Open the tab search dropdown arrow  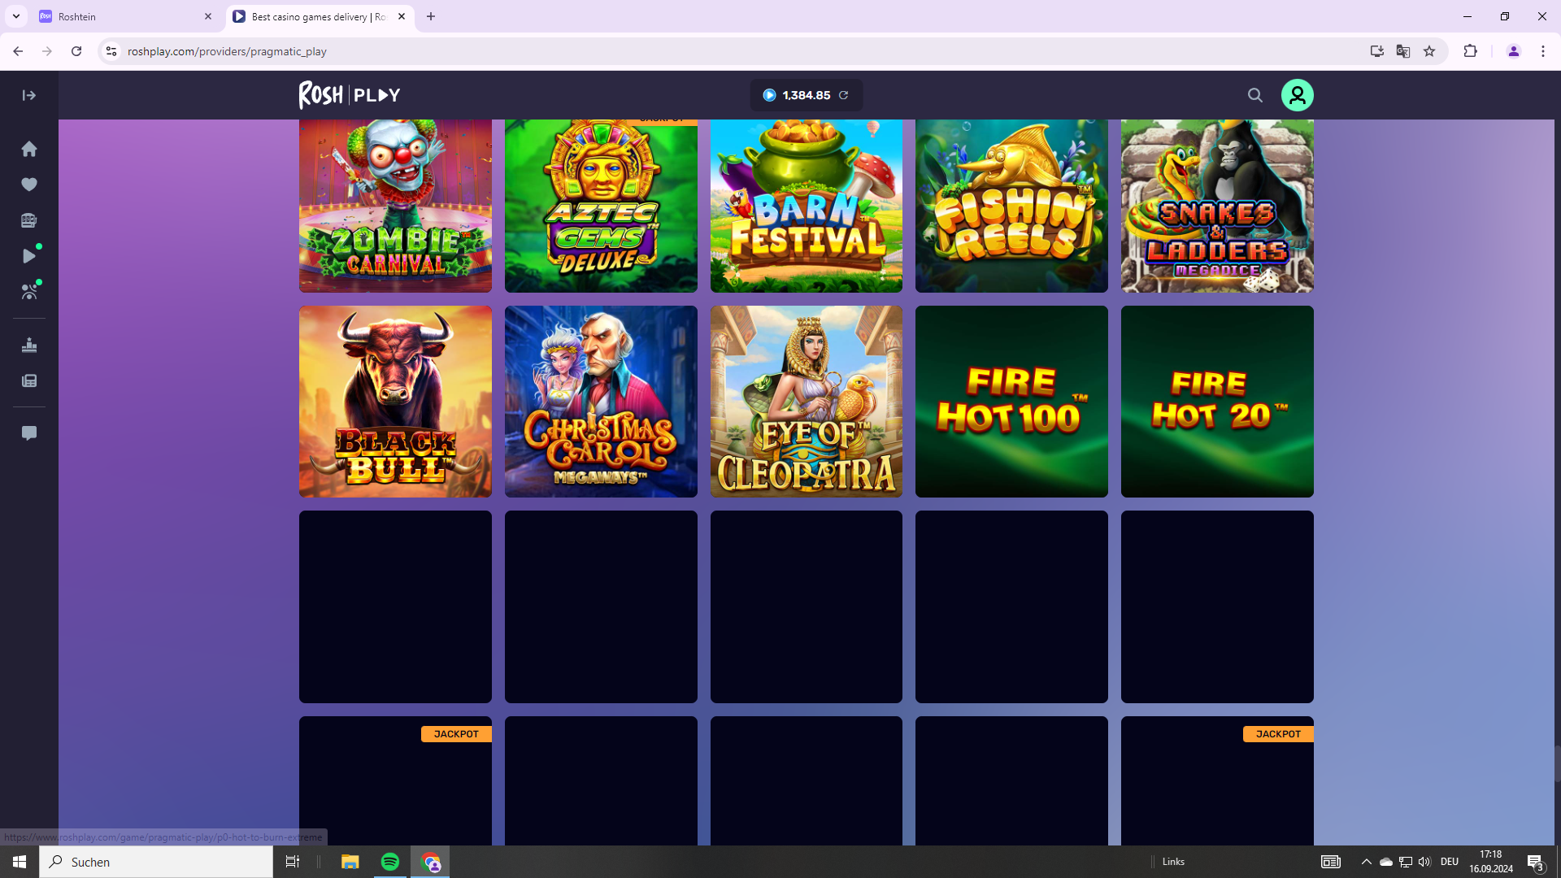click(16, 16)
